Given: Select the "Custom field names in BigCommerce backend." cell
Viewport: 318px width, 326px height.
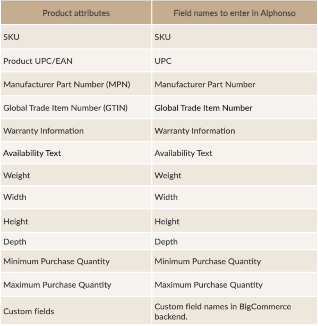Looking at the screenshot, I should [223, 312].
